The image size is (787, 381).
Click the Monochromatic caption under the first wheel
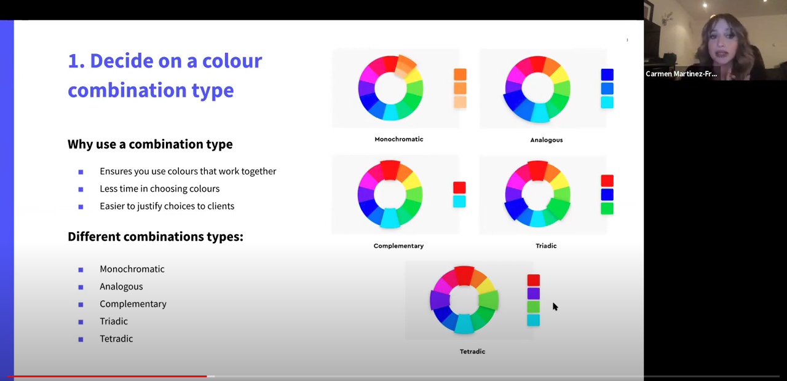(398, 139)
